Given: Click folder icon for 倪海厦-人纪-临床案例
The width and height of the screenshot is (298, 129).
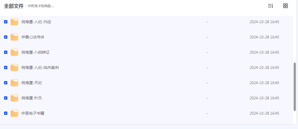Looking at the screenshot, I should tap(14, 67).
